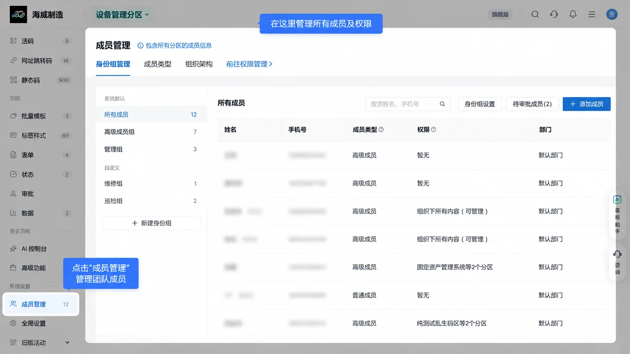Image resolution: width=630 pixels, height=354 pixels.
Task: Click the user avatar 张
Action: click(612, 14)
